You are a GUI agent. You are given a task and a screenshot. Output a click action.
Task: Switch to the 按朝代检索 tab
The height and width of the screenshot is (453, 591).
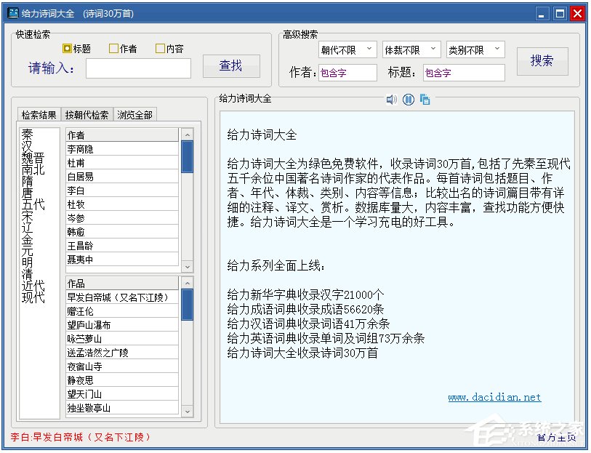pos(87,115)
